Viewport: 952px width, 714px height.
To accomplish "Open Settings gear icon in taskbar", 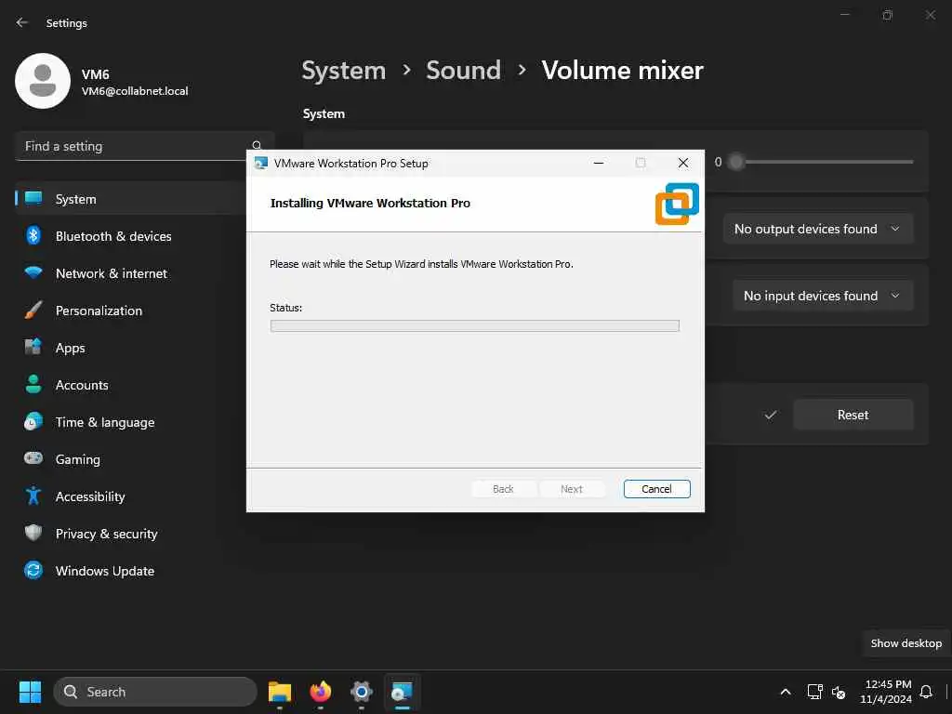I will point(361,692).
